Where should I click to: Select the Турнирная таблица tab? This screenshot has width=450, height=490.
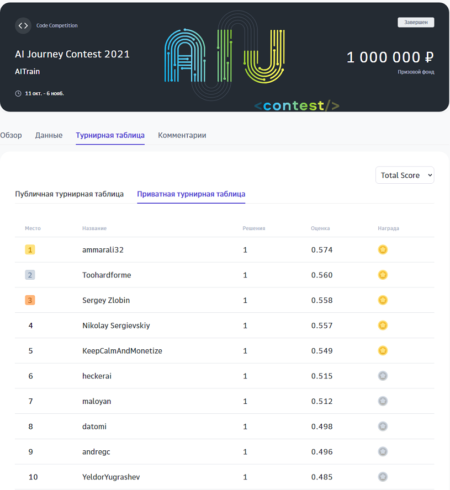110,135
